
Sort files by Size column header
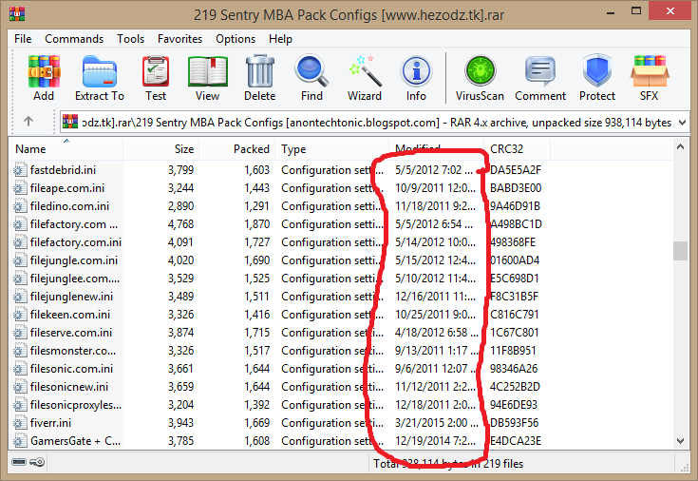pos(161,149)
